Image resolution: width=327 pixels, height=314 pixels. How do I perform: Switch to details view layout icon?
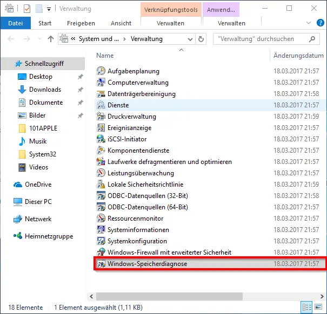[x=306, y=307]
